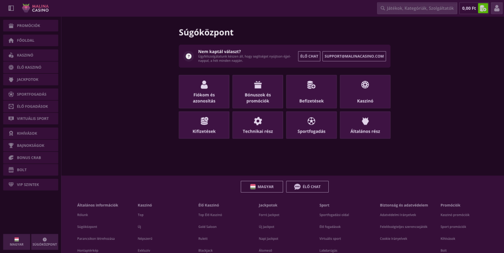Screen dimensions: 504x253
Task: Expand the Magyar language selector in footer
Action: (x=261, y=187)
